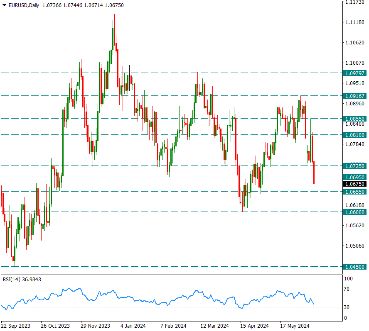
Task: Select the 1.06550 price level label
Action: 354,192
